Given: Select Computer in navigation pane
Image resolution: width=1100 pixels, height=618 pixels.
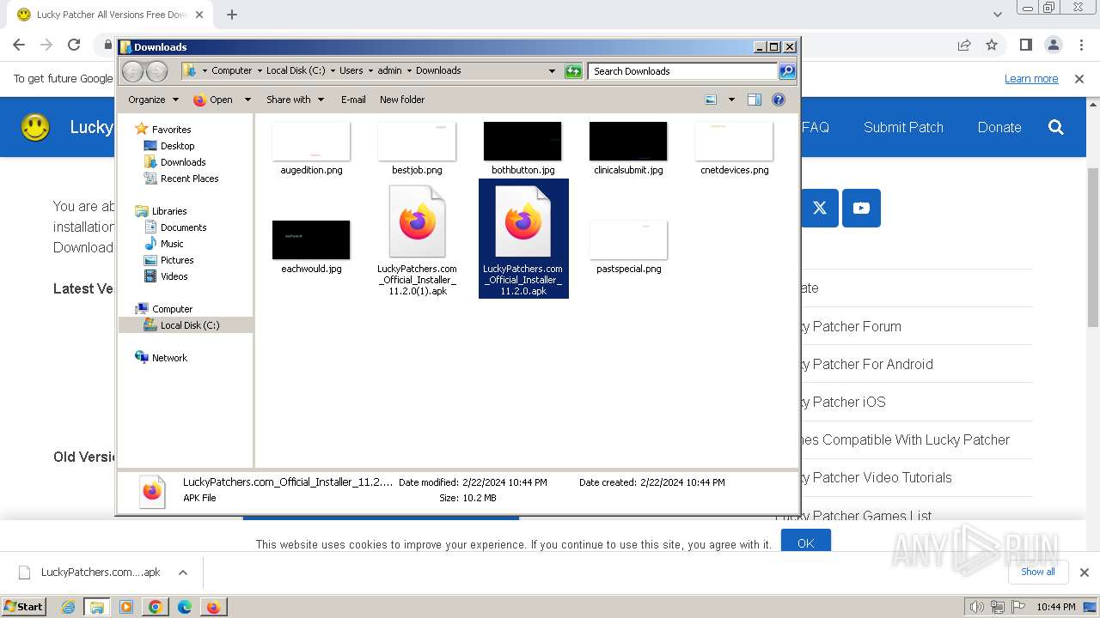Looking at the screenshot, I should coord(172,309).
